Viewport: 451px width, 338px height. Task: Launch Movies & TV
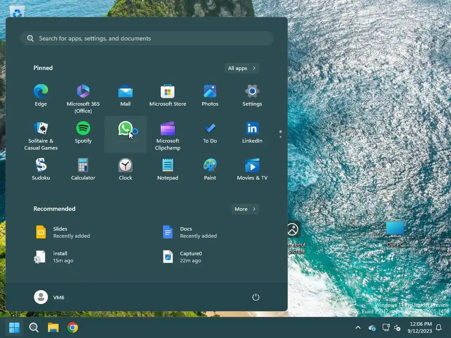click(252, 169)
